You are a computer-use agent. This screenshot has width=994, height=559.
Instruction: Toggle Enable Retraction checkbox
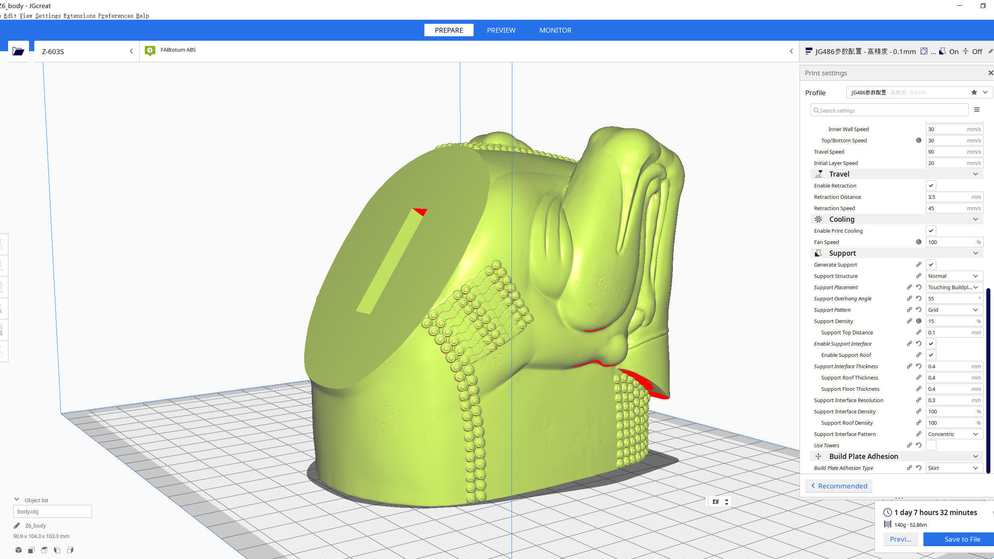(931, 186)
